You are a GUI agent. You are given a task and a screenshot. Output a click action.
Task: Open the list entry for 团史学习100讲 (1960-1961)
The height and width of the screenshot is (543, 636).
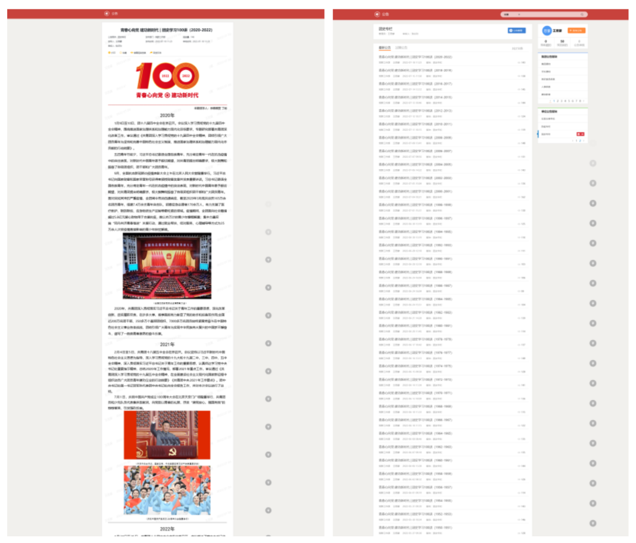pos(415,460)
